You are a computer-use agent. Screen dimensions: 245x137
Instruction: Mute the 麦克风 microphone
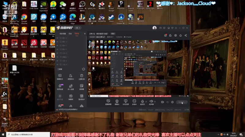pyautogui.click(x=142, y=102)
